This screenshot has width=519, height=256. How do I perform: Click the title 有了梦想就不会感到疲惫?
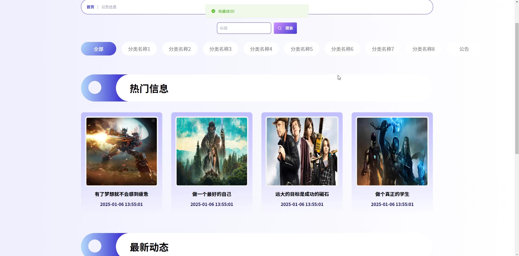tap(122, 194)
